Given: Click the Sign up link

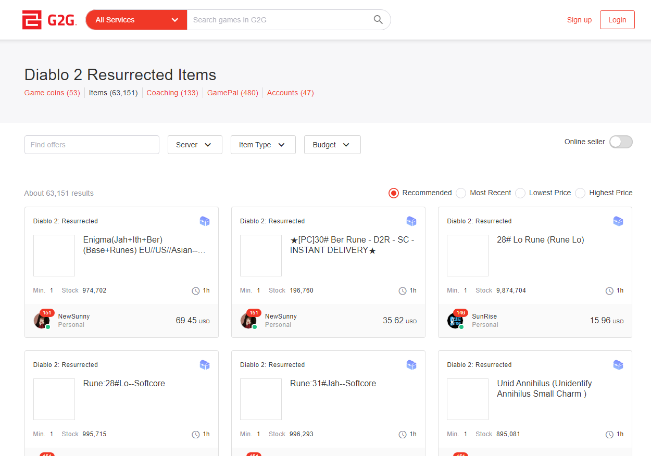Looking at the screenshot, I should [579, 20].
